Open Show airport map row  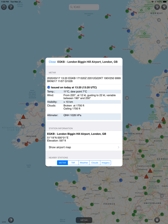[x=84, y=147]
